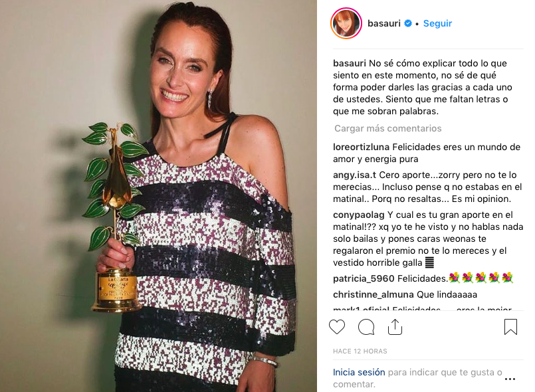Open the comment speech bubble icon
Viewport: 535px width, 392px height.
pos(366,327)
